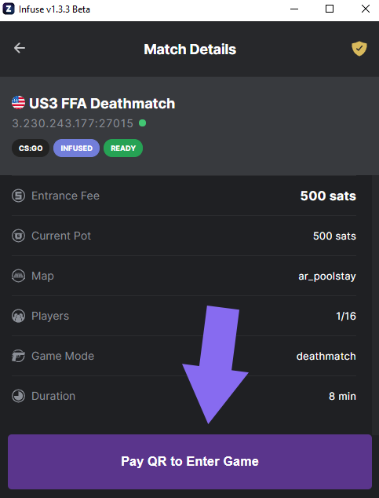Click the ar_poolstay map name
Image resolution: width=379 pixels, height=498 pixels.
[327, 276]
